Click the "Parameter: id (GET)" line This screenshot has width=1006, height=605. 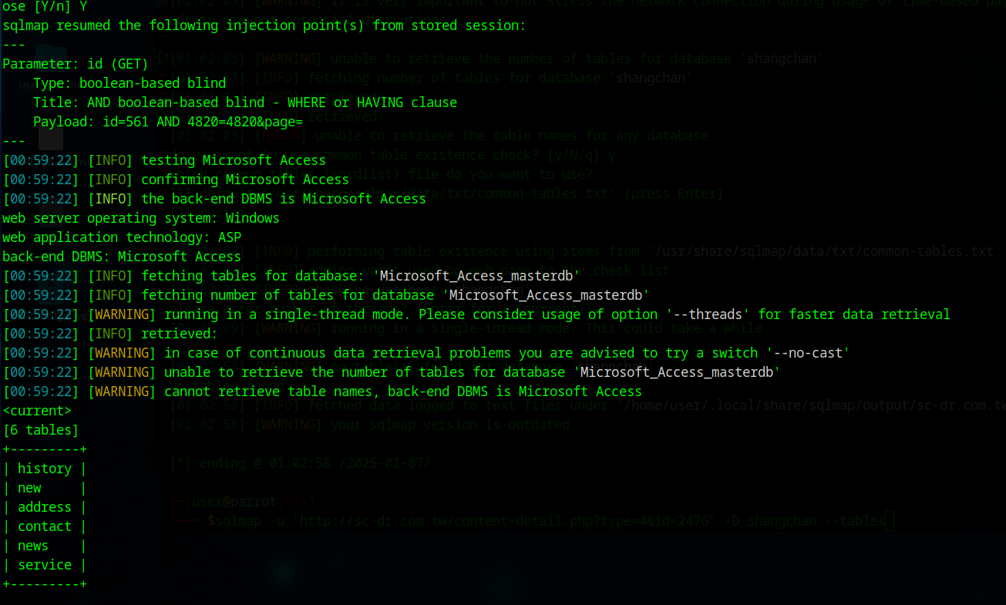[x=76, y=64]
